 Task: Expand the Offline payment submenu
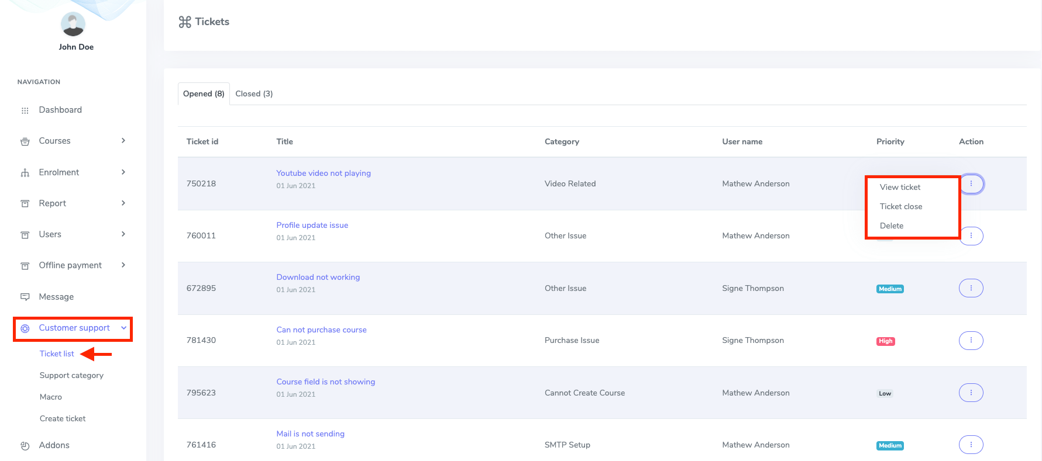pos(123,265)
